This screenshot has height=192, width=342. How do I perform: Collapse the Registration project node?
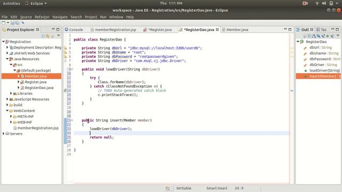3,42
